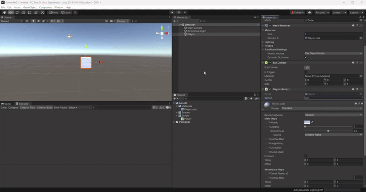Toggle 2D view mode
The image size is (366, 192).
point(27,21)
